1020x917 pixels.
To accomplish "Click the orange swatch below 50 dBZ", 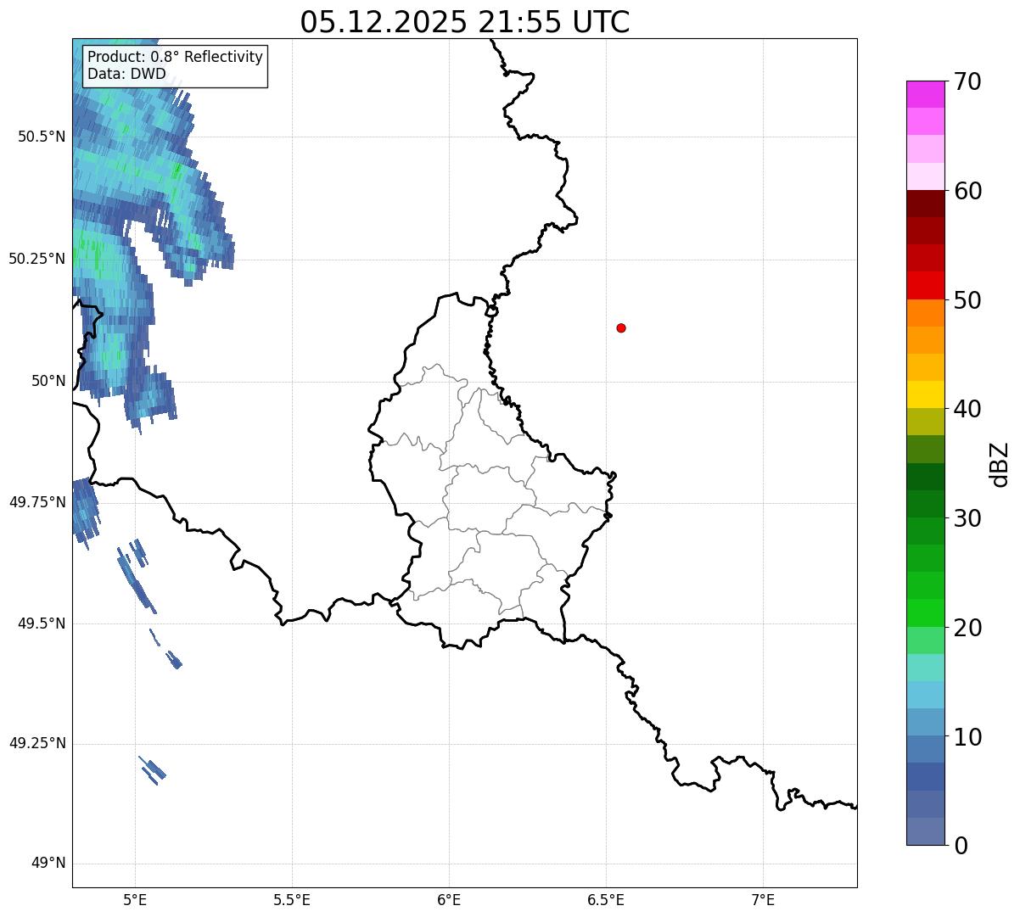I will pyautogui.click(x=926, y=313).
